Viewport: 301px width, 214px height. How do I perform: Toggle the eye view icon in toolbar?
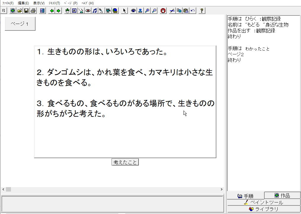(x=133, y=11)
